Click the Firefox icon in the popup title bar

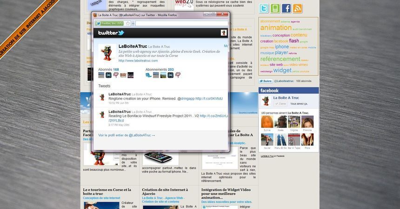pos(95,15)
